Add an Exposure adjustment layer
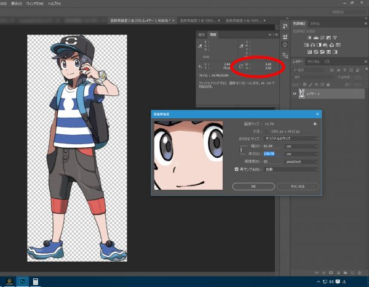Viewport: 369px width, 287px height. [x=328, y=38]
